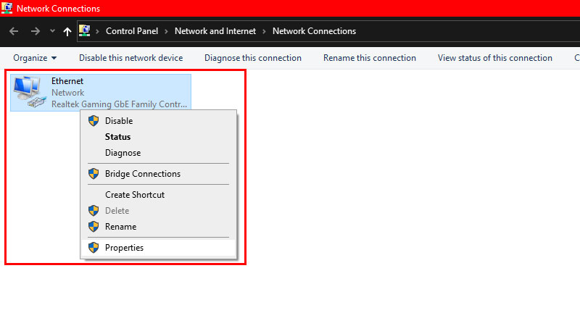Click shield icon next to Bridge Connections
580x326 pixels.
tap(93, 174)
